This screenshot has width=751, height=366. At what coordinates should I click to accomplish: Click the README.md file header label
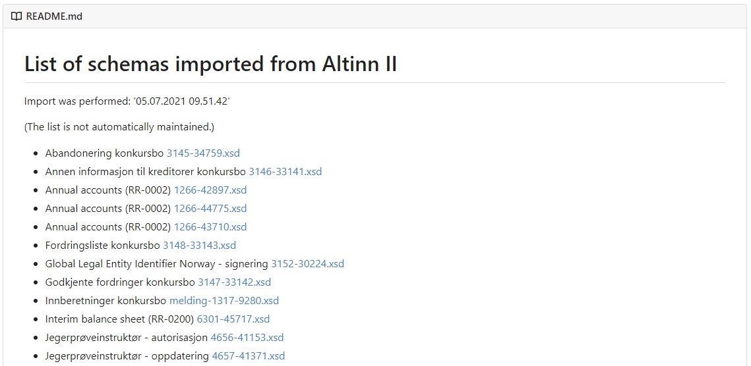click(54, 16)
